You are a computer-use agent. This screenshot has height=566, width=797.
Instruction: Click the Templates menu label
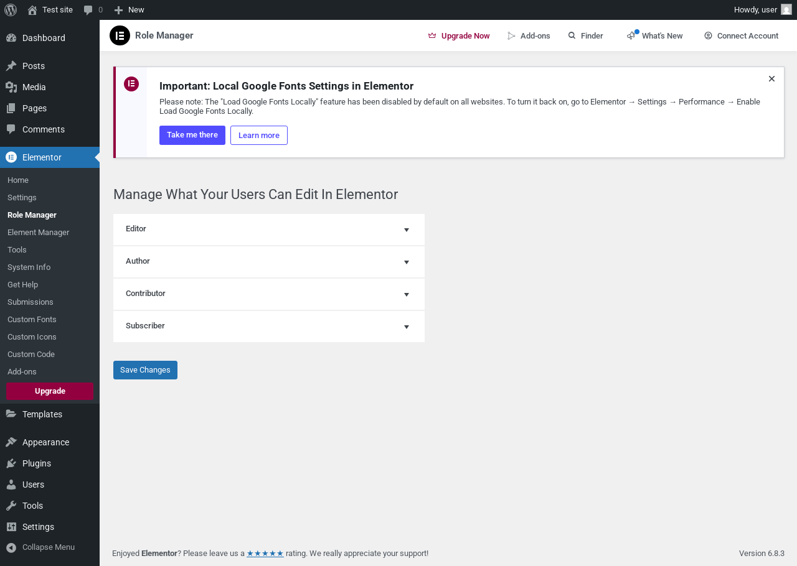coord(42,414)
